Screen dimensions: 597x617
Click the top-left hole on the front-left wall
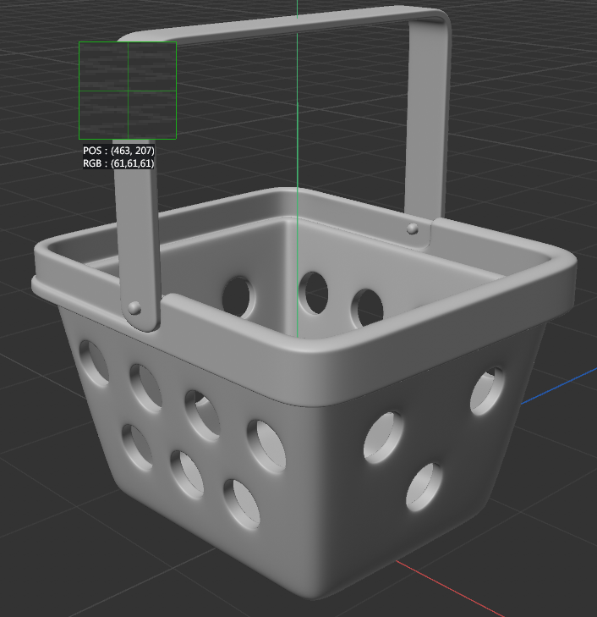pyautogui.click(x=93, y=361)
